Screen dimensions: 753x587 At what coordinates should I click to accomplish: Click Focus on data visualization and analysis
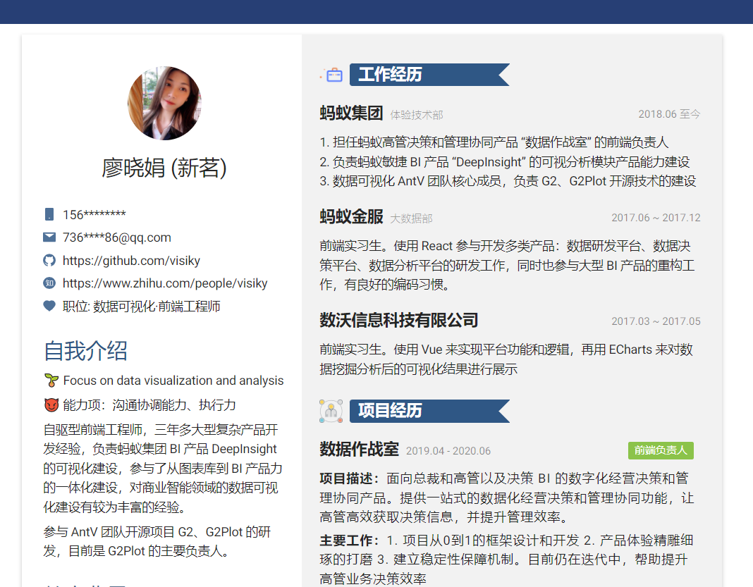(x=173, y=381)
